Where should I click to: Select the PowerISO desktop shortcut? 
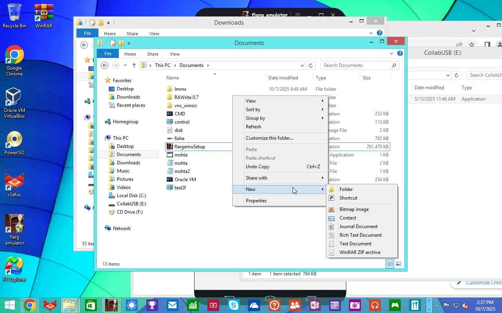point(15,143)
